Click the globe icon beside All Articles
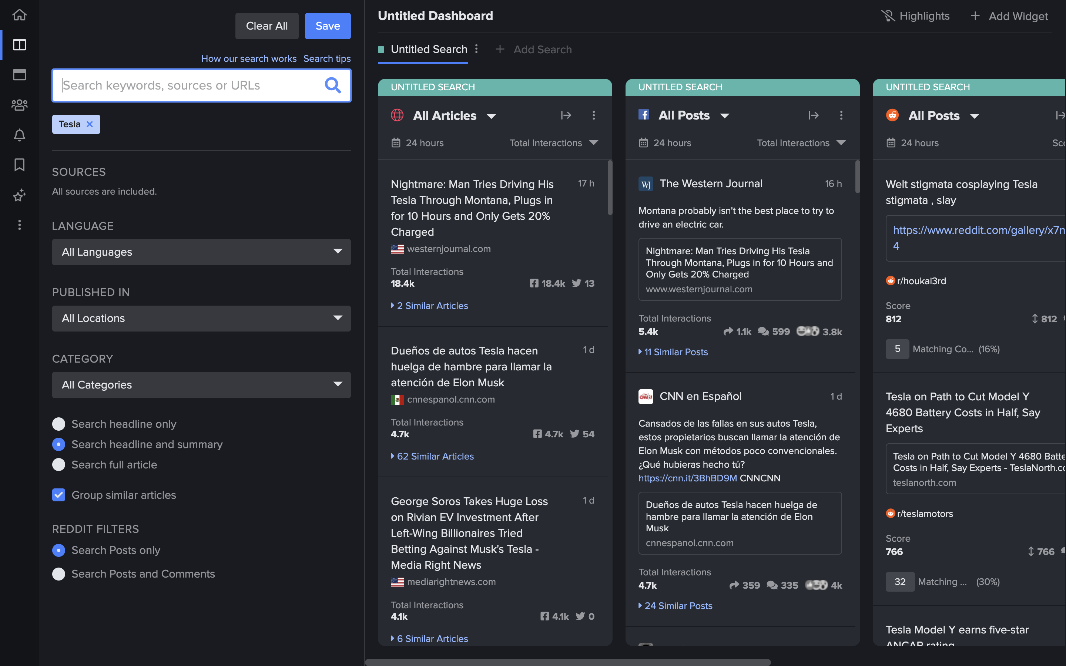1066x666 pixels. coord(397,115)
